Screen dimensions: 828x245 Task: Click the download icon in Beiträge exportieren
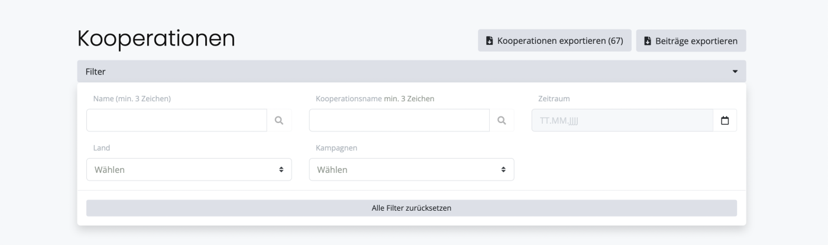coord(647,41)
